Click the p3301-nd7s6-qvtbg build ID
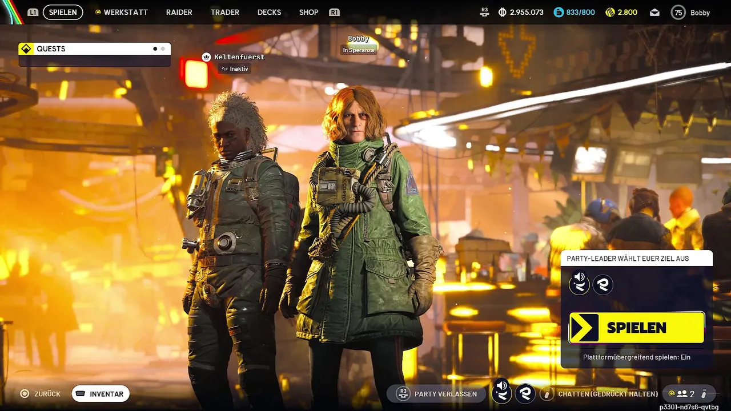This screenshot has width=731, height=411. click(x=689, y=407)
